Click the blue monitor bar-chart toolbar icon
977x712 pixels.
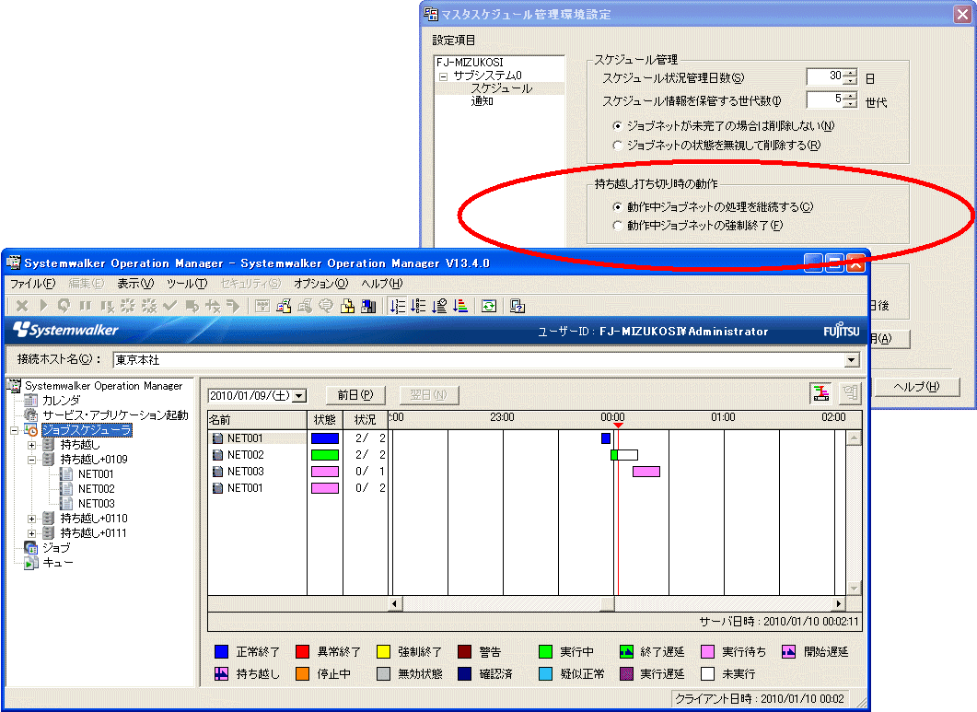(369, 306)
